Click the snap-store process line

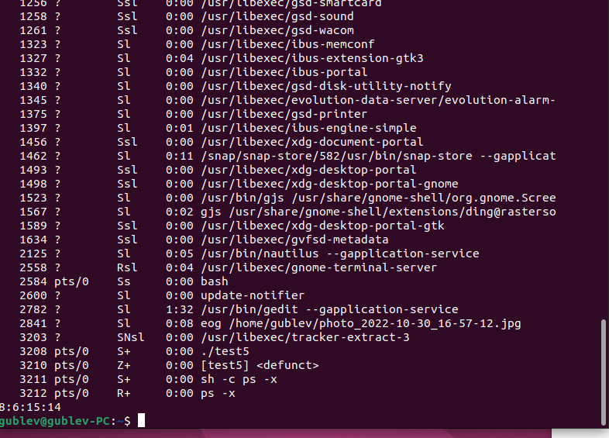click(378, 157)
